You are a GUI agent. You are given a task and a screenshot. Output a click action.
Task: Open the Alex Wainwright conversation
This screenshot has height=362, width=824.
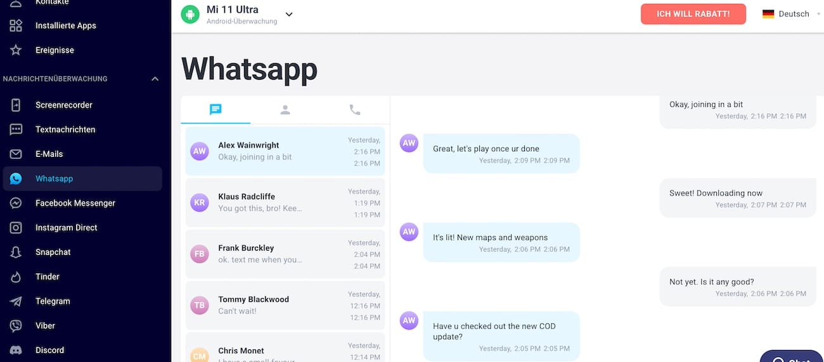(x=285, y=151)
